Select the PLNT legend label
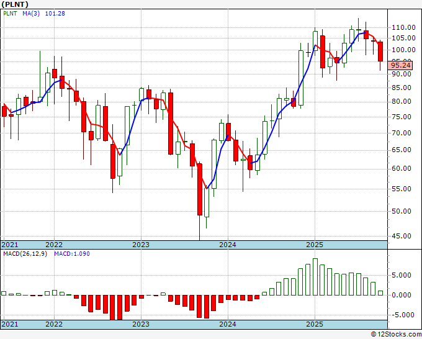Image resolution: width=422 pixels, height=339 pixels. [x=10, y=14]
